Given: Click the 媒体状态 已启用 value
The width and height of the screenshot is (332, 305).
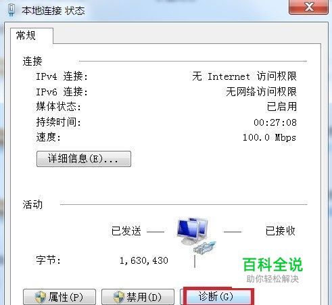Looking at the screenshot, I should click(x=282, y=107).
